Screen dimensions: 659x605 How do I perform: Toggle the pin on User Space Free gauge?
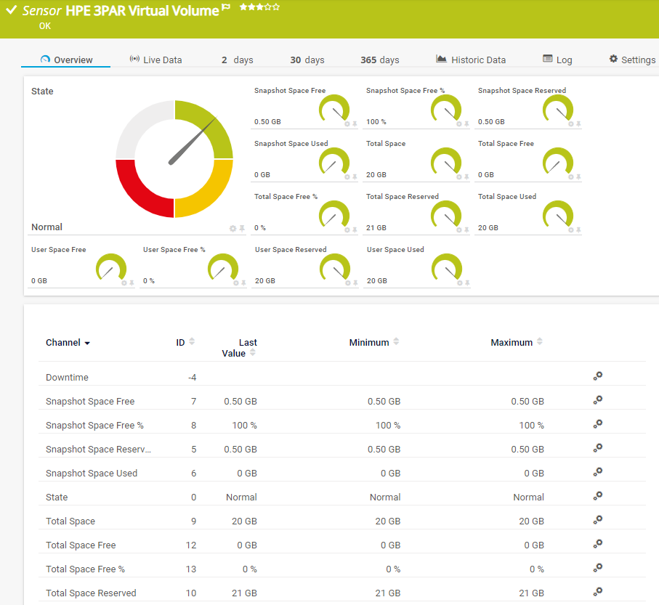[x=132, y=283]
